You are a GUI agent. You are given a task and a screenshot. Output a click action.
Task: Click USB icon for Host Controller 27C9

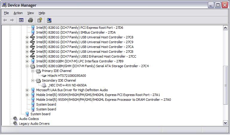coord(32,42)
